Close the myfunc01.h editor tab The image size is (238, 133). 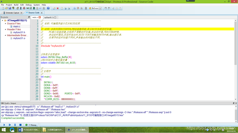click(x=55, y=17)
